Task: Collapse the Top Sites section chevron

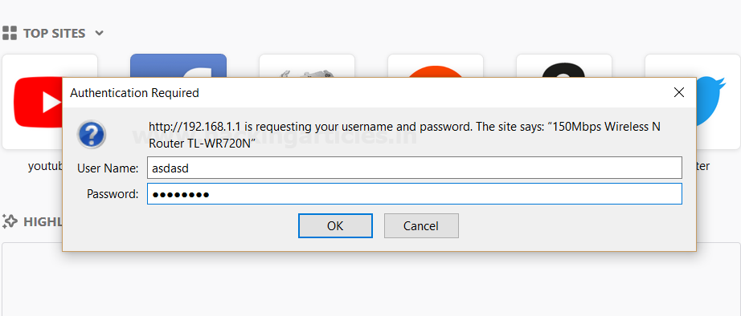Action: (99, 34)
